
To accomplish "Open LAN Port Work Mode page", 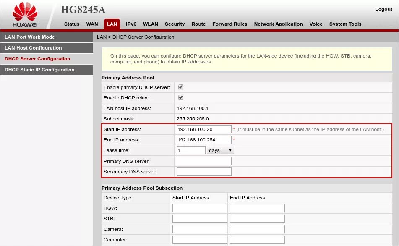I will coord(47,37).
